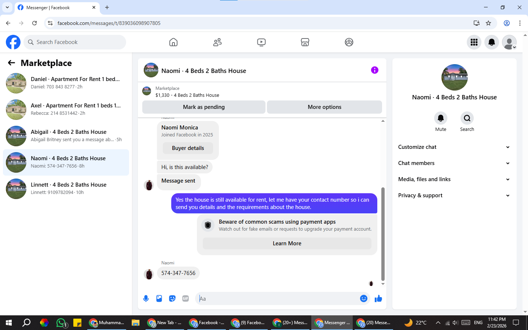The width and height of the screenshot is (528, 330).
Task: Open a new browser tab
Action: (x=107, y=7)
